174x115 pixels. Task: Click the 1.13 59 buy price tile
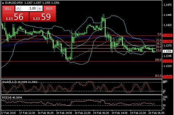(x=43, y=17)
